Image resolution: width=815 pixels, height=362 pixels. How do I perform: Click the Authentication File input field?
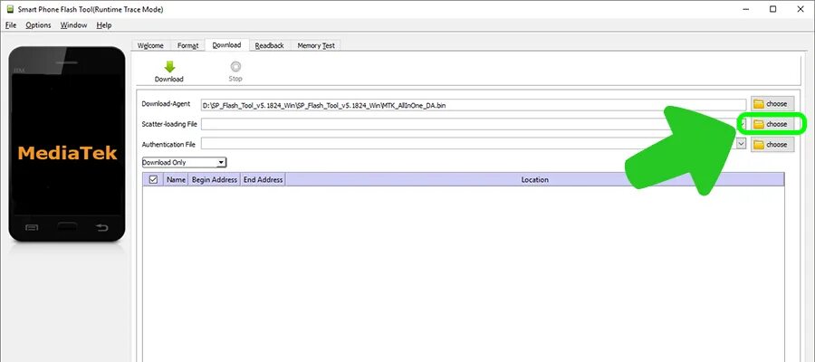click(x=469, y=144)
